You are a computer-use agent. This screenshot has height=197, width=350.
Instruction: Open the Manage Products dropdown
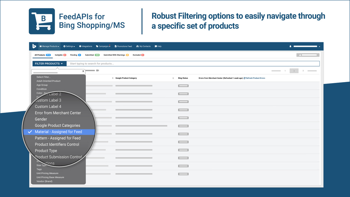(49, 46)
